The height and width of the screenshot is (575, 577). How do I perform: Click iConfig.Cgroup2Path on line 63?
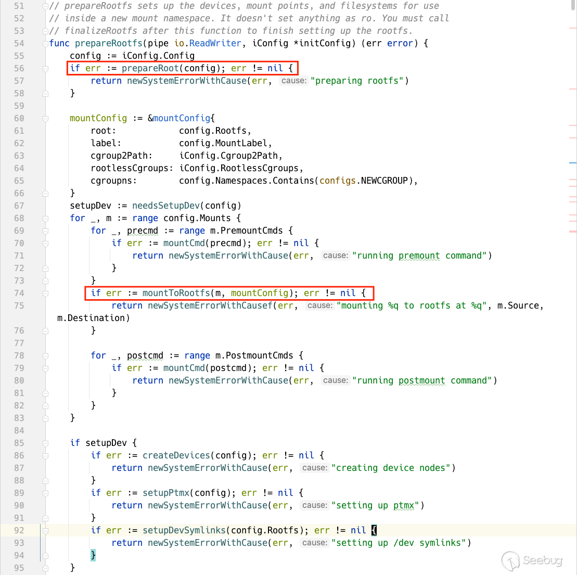228,156
